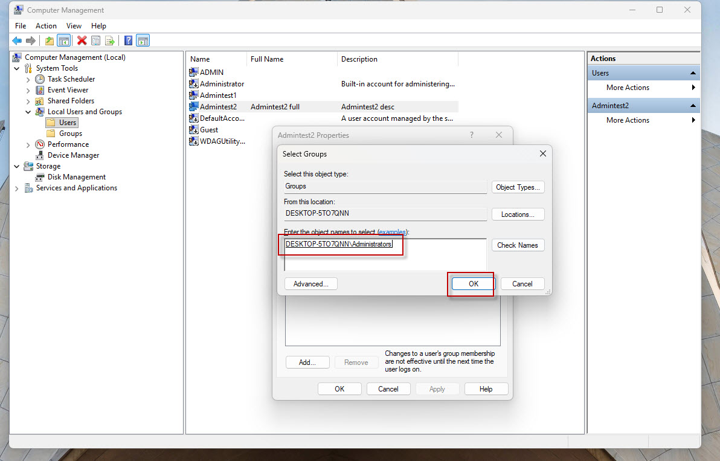Click Check Names button
This screenshot has height=461, width=720.
(x=518, y=245)
